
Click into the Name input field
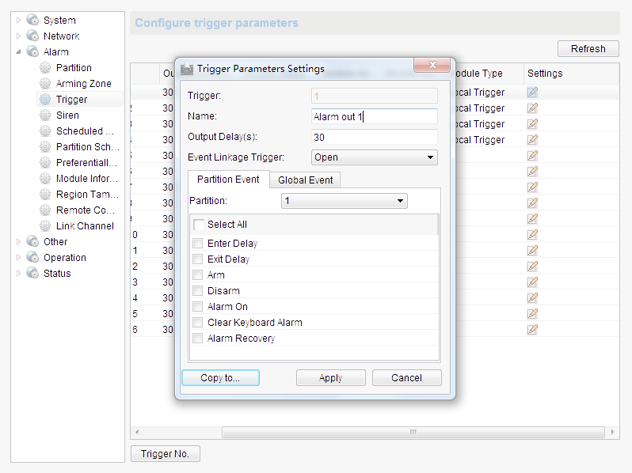375,117
